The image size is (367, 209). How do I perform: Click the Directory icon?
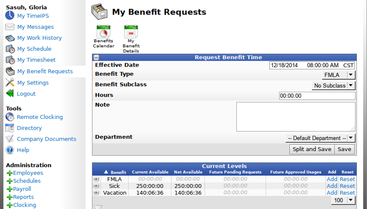pyautogui.click(x=9, y=128)
